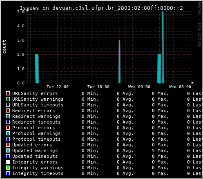Click the Redirect errors legend swatch

pyautogui.click(x=8, y=110)
